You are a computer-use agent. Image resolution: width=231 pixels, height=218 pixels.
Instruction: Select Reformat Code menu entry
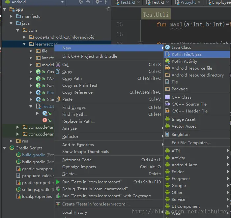[x=109, y=160]
